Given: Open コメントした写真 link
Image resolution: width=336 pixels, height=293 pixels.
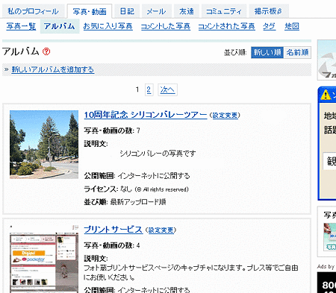Looking at the screenshot, I should [x=166, y=26].
